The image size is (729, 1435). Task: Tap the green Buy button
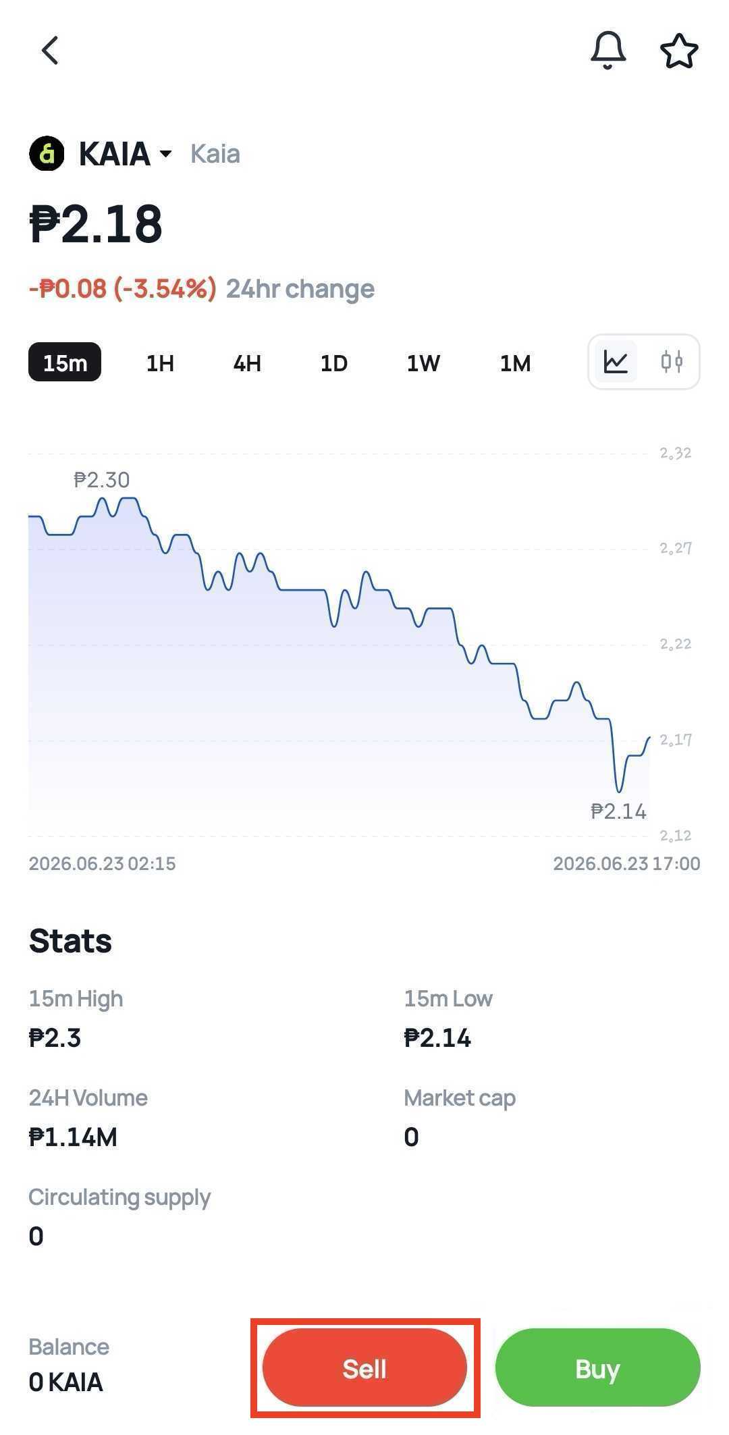(x=597, y=1368)
